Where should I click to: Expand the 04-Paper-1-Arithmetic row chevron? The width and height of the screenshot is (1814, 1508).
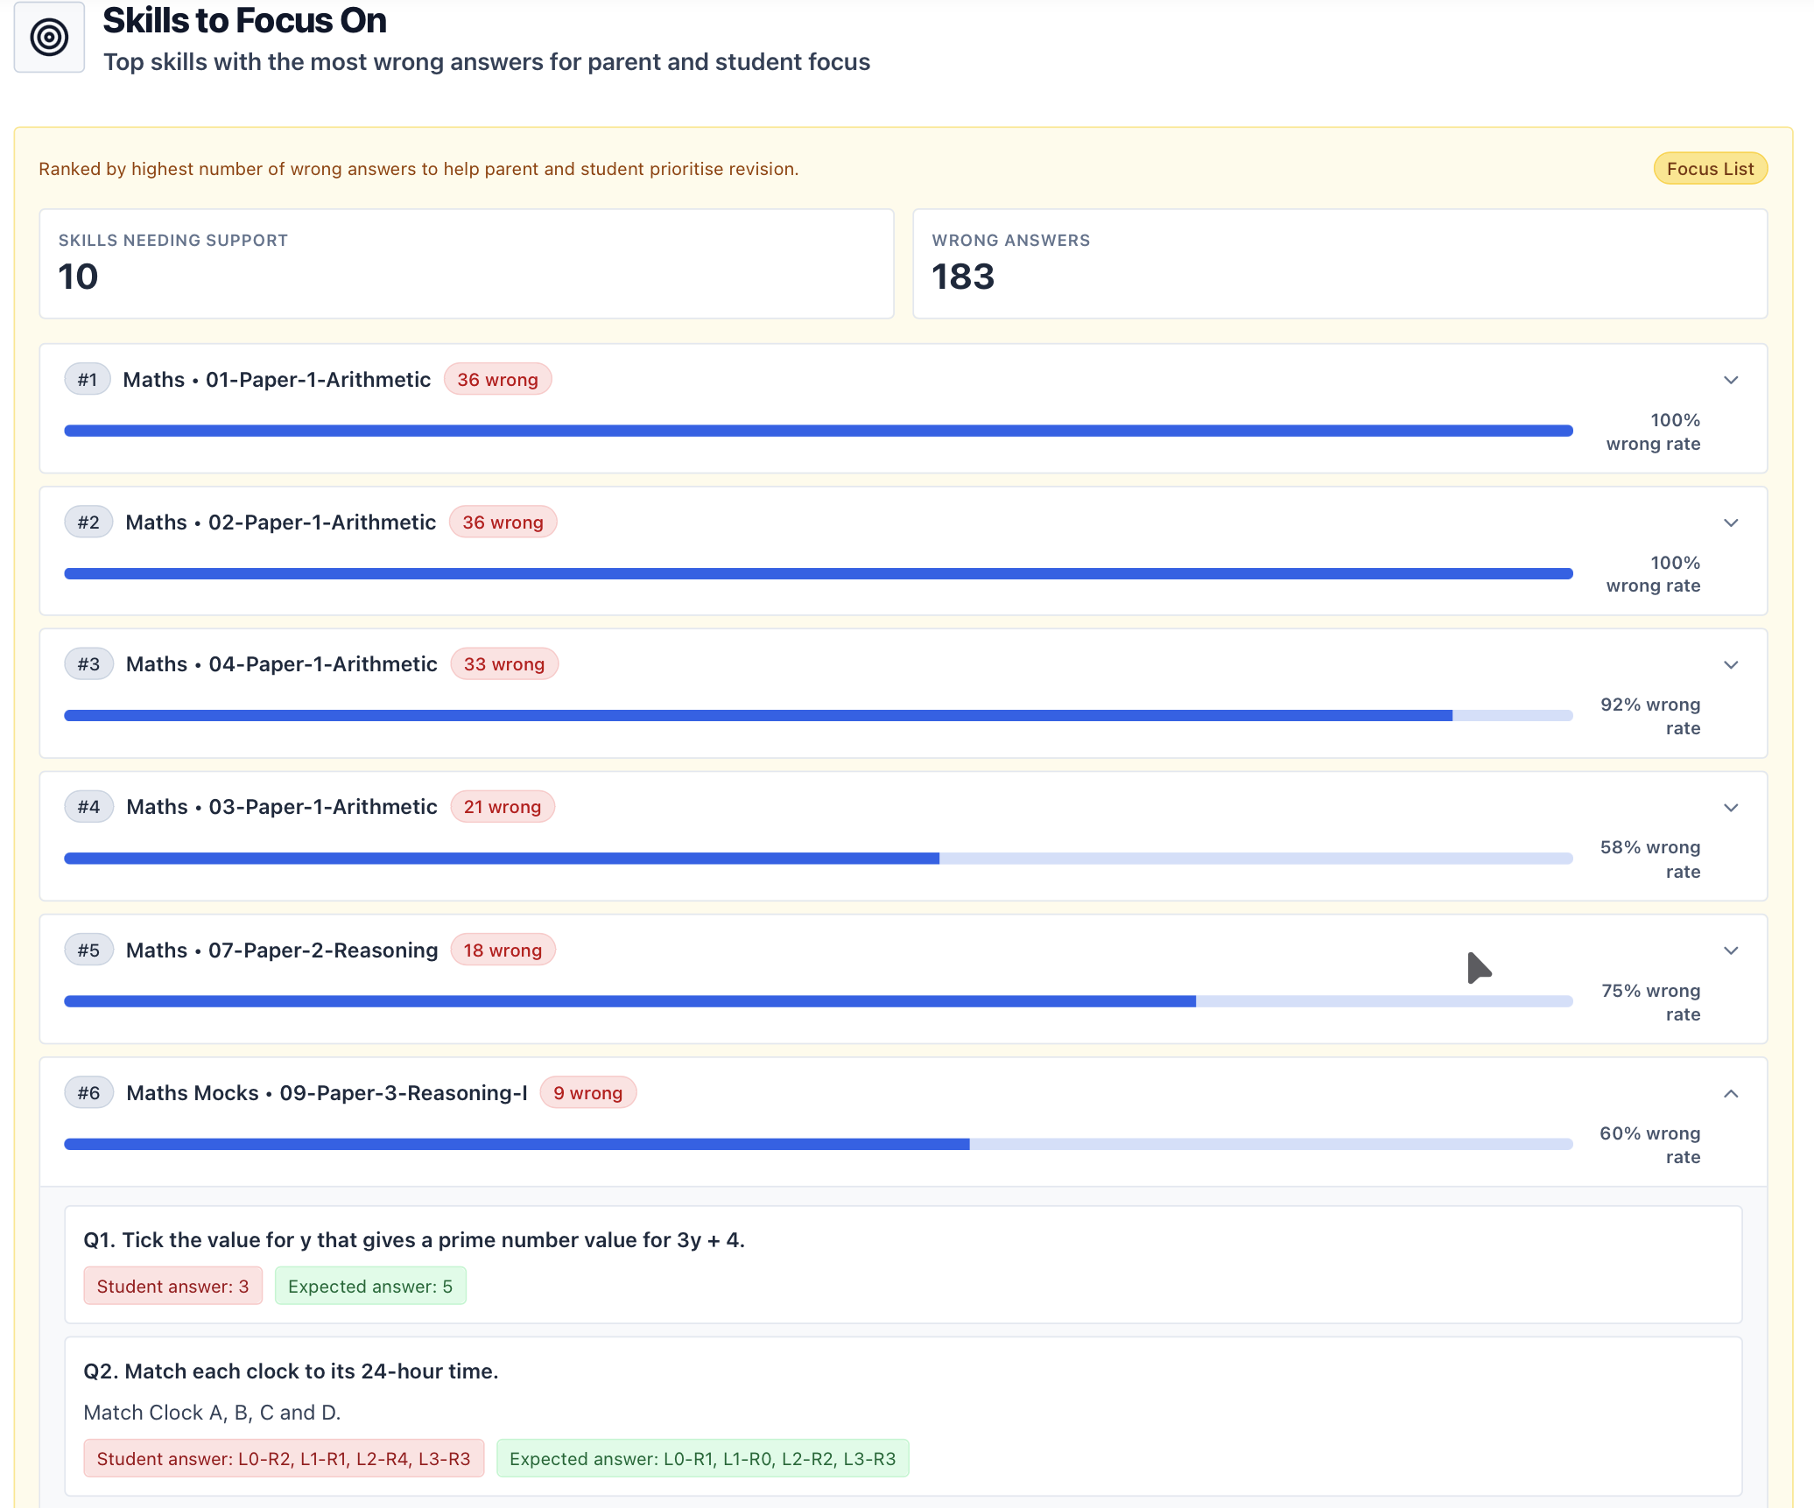[x=1730, y=664]
